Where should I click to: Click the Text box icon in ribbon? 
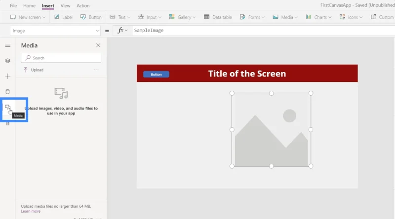(113, 17)
